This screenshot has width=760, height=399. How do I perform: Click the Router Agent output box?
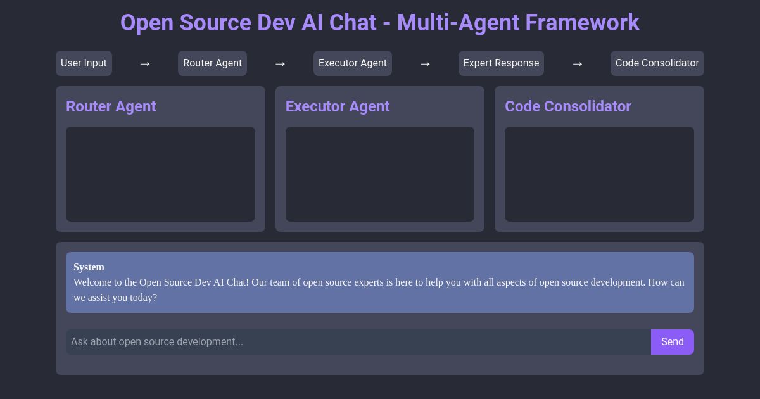tap(160, 174)
